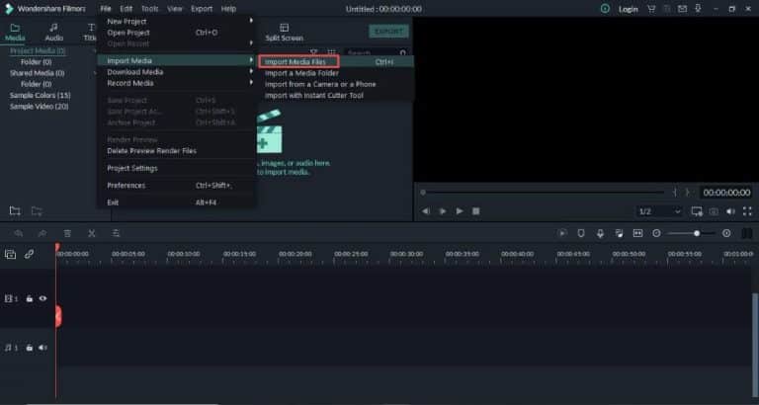This screenshot has width=759, height=405.
Task: Click the scissors split icon in timeline toolbar
Action: tap(91, 233)
